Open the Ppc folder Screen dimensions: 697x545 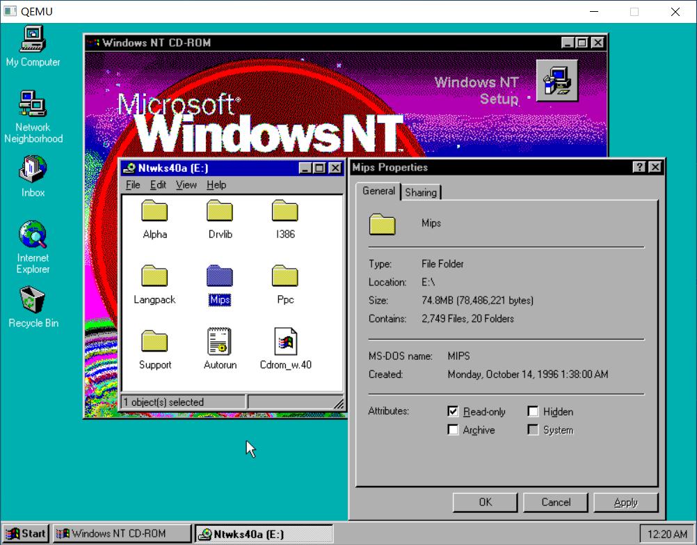coord(284,277)
